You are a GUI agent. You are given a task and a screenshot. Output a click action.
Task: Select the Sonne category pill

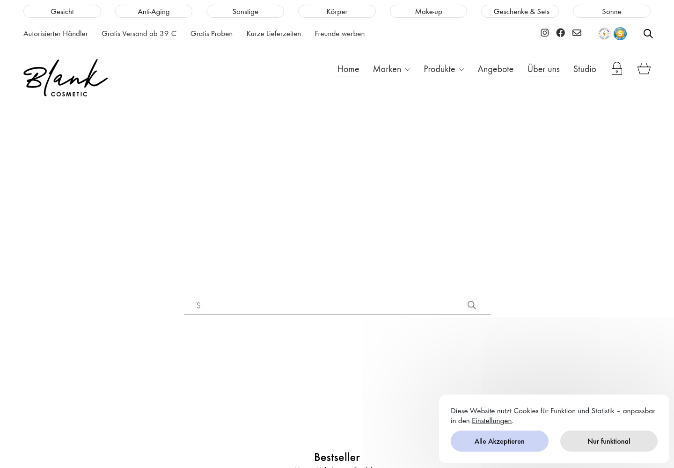point(612,11)
